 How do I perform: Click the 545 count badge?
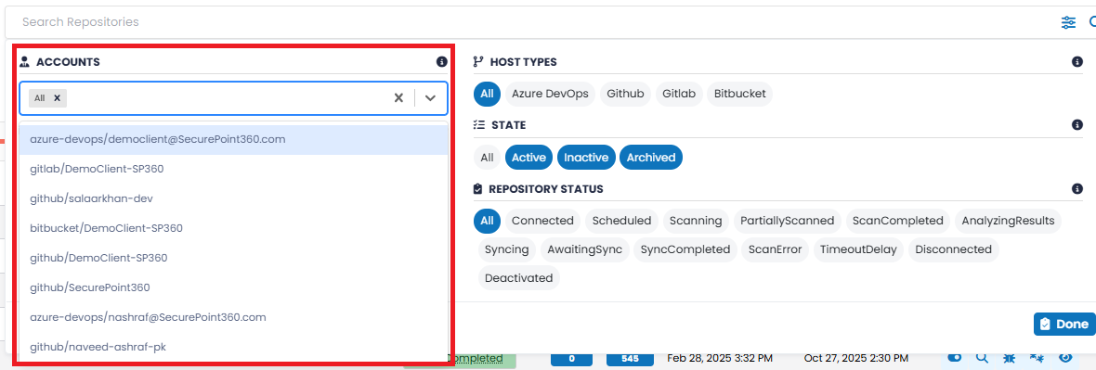(x=630, y=359)
